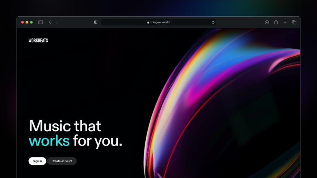The image size is (317, 178).
Task: Focus the thingers.world address field
Action: [x=158, y=22]
